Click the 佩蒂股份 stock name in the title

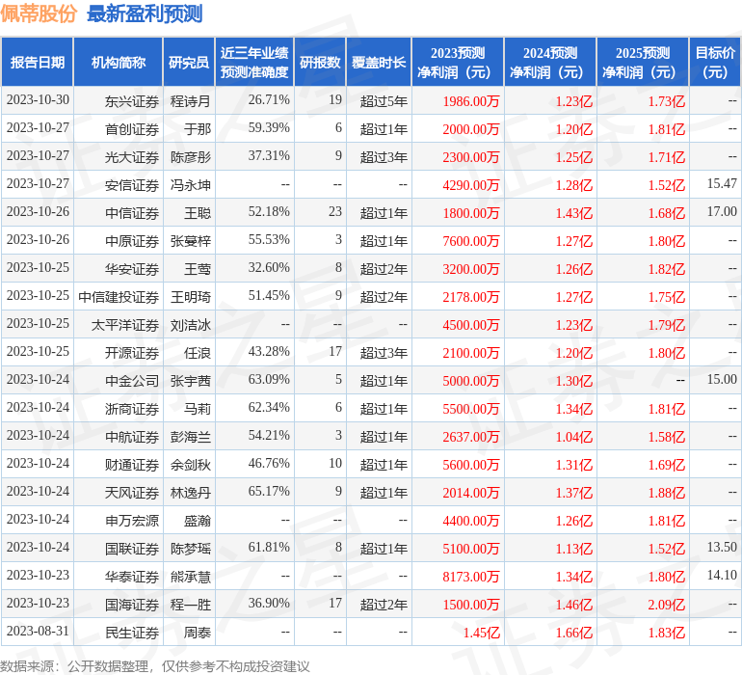tap(40, 13)
